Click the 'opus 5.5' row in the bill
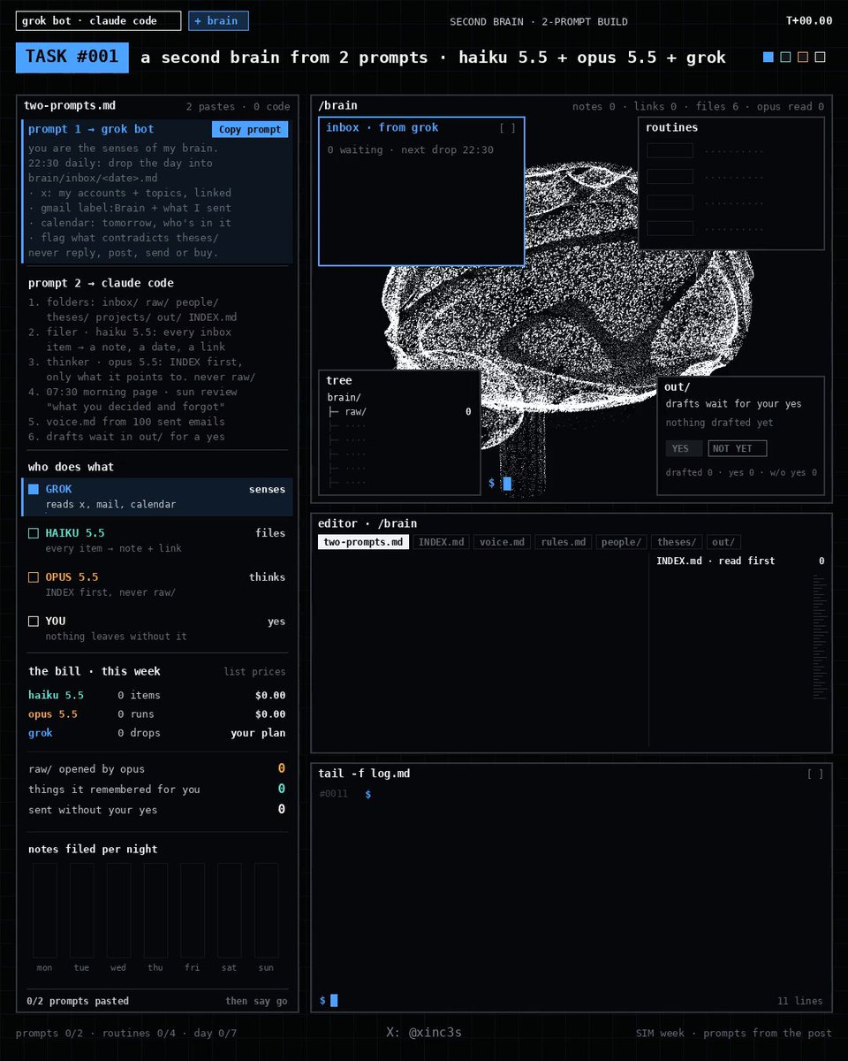The width and height of the screenshot is (848, 1061). (157, 714)
